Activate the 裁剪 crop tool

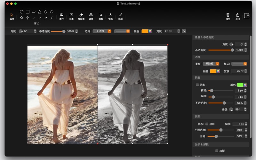[x=101, y=15]
